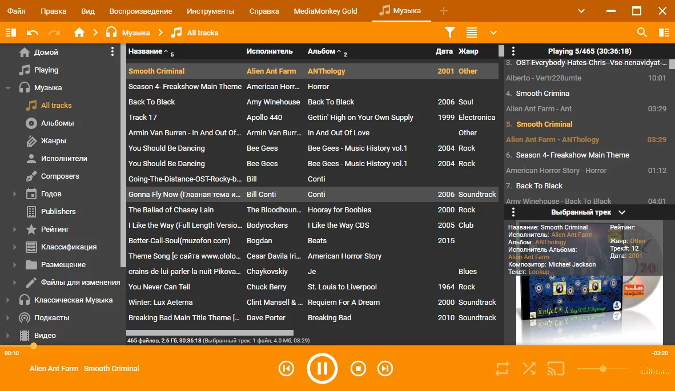Expand the Размещение tree node
The width and height of the screenshot is (675, 391).
pos(15,264)
